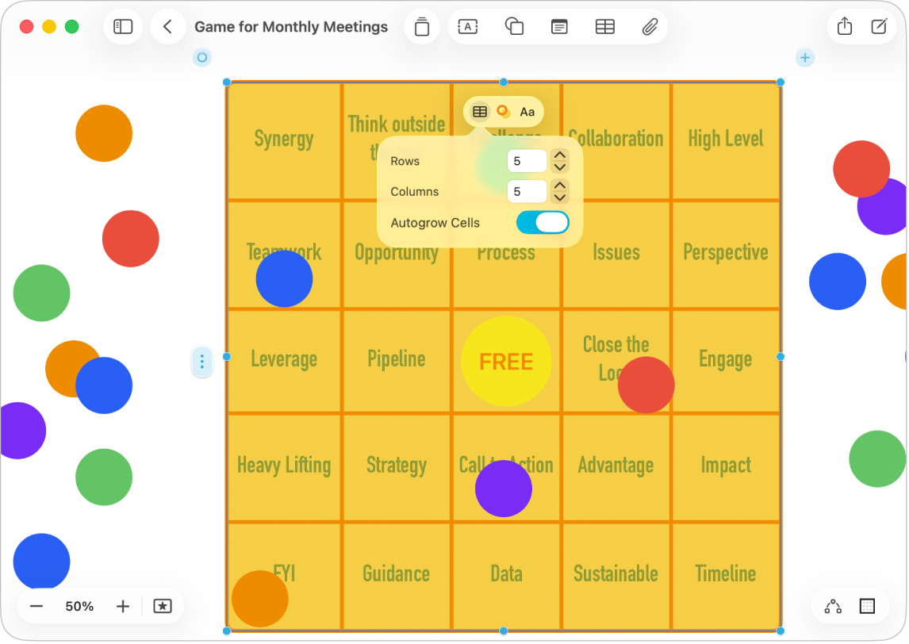Add a sticky note
909x644 pixels.
tap(559, 26)
